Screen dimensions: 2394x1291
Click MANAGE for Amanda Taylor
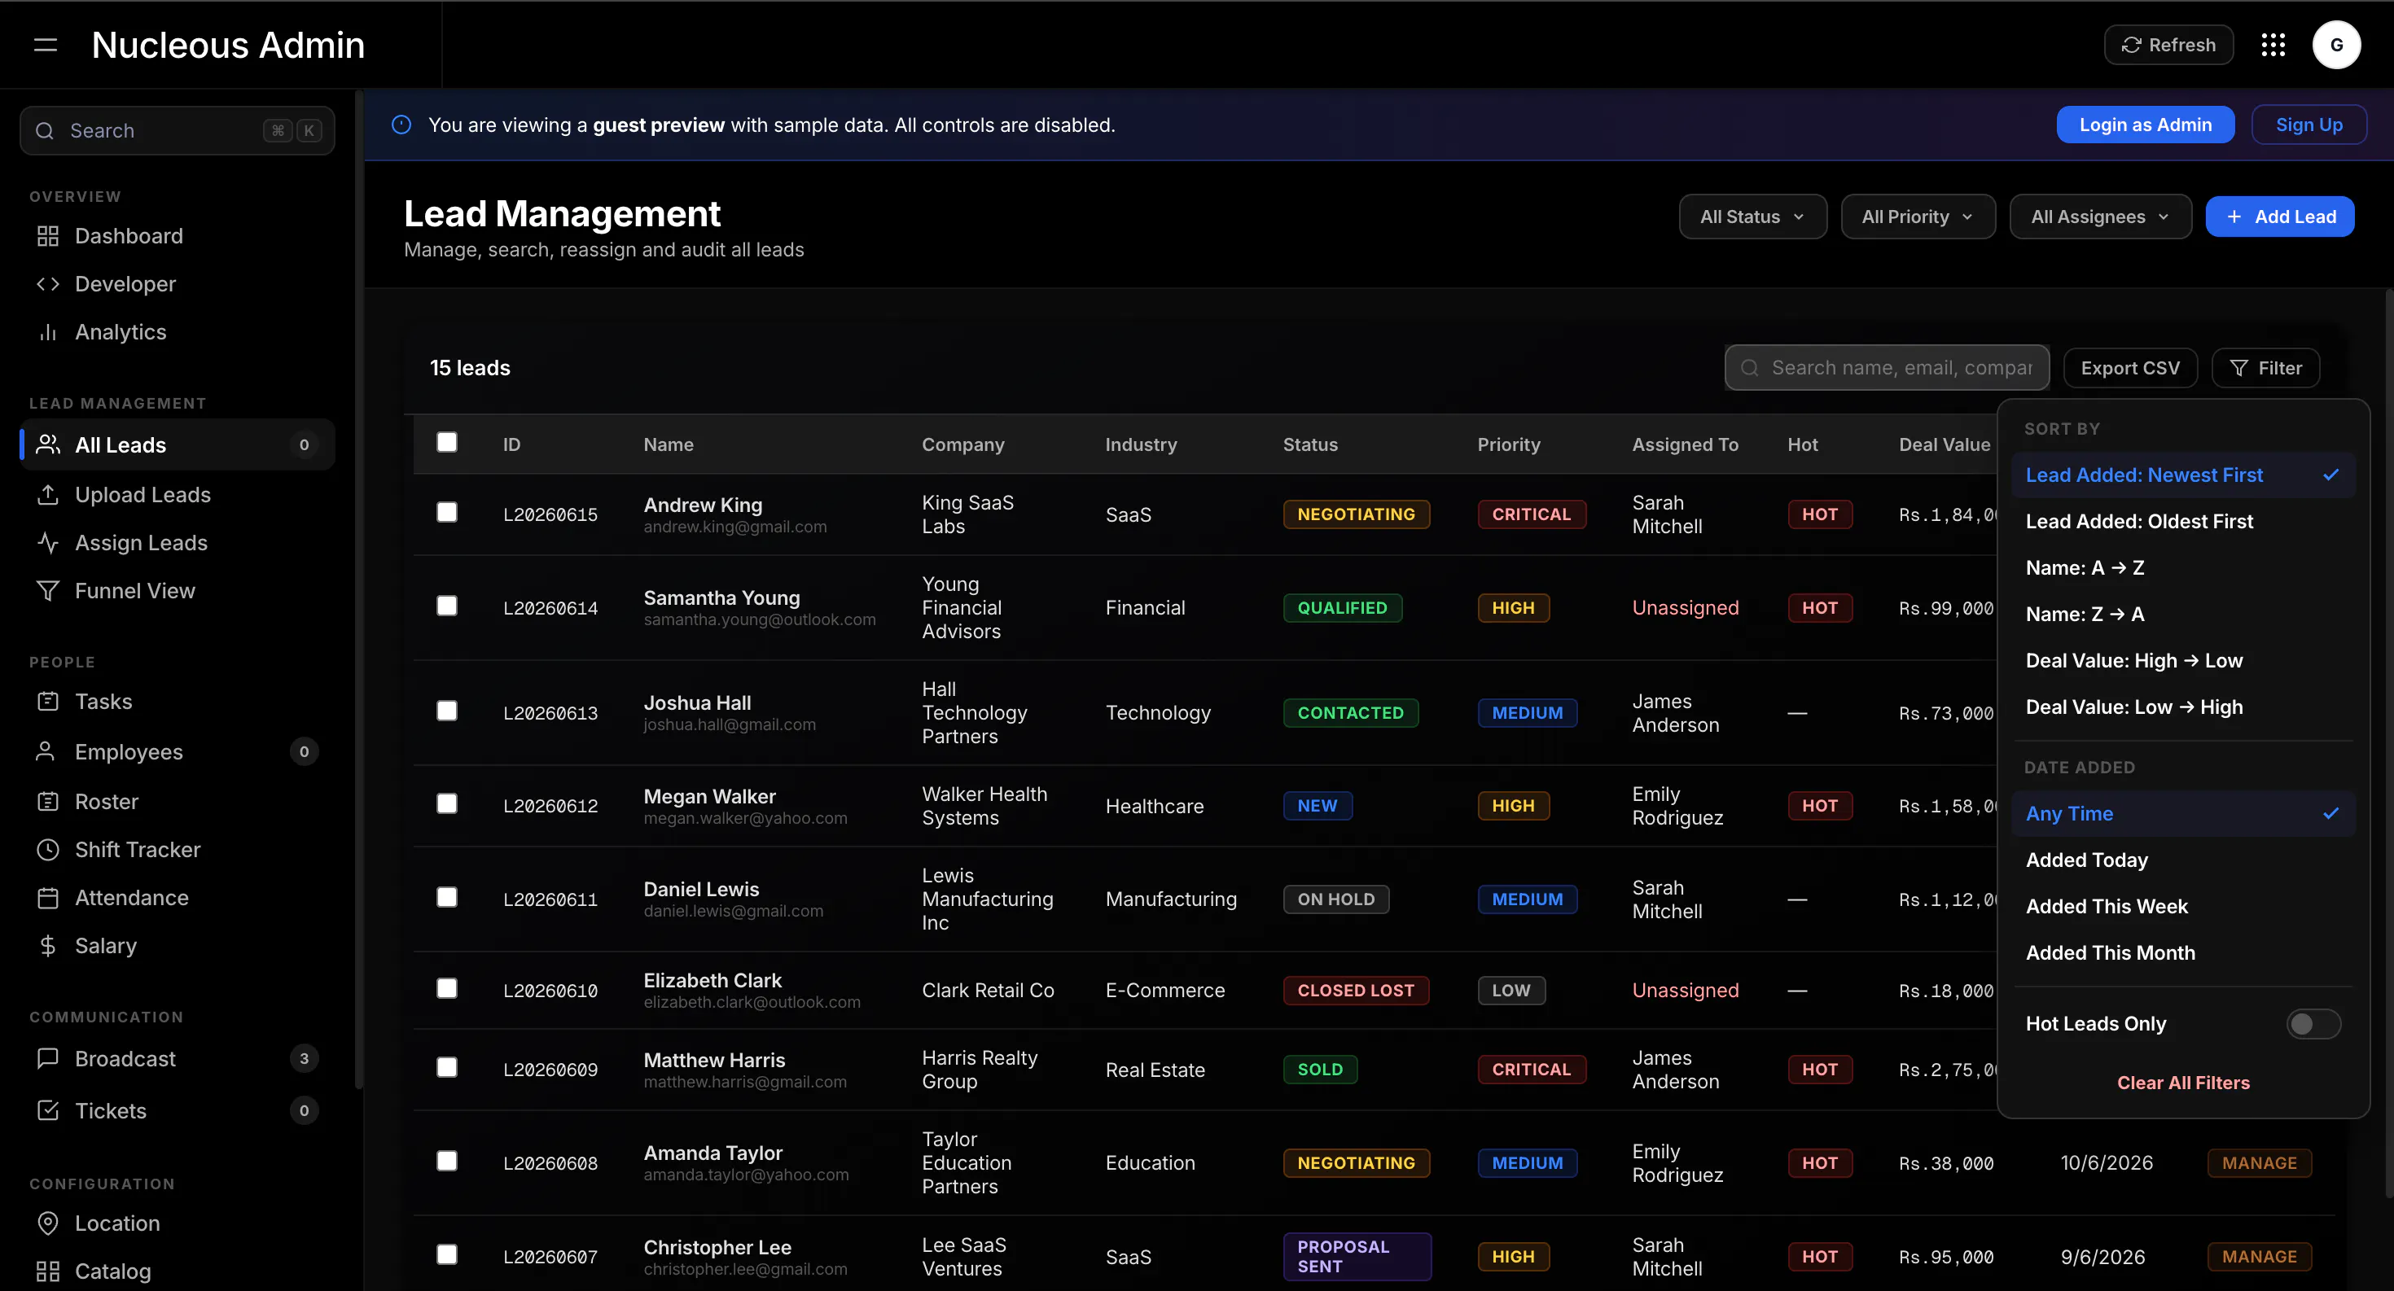tap(2260, 1163)
